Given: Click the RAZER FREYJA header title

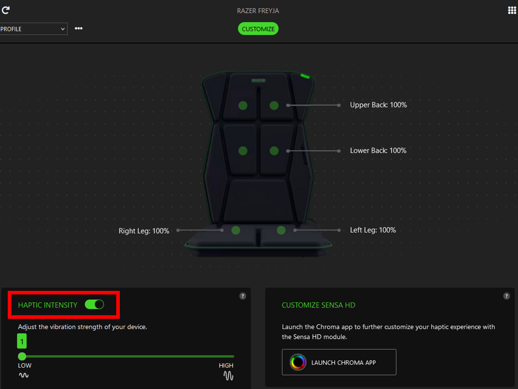Looking at the screenshot, I should coord(258,10).
